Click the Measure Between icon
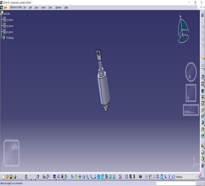Image resolution: width=205 pixels, height=186 pixels. pyautogui.click(x=126, y=177)
